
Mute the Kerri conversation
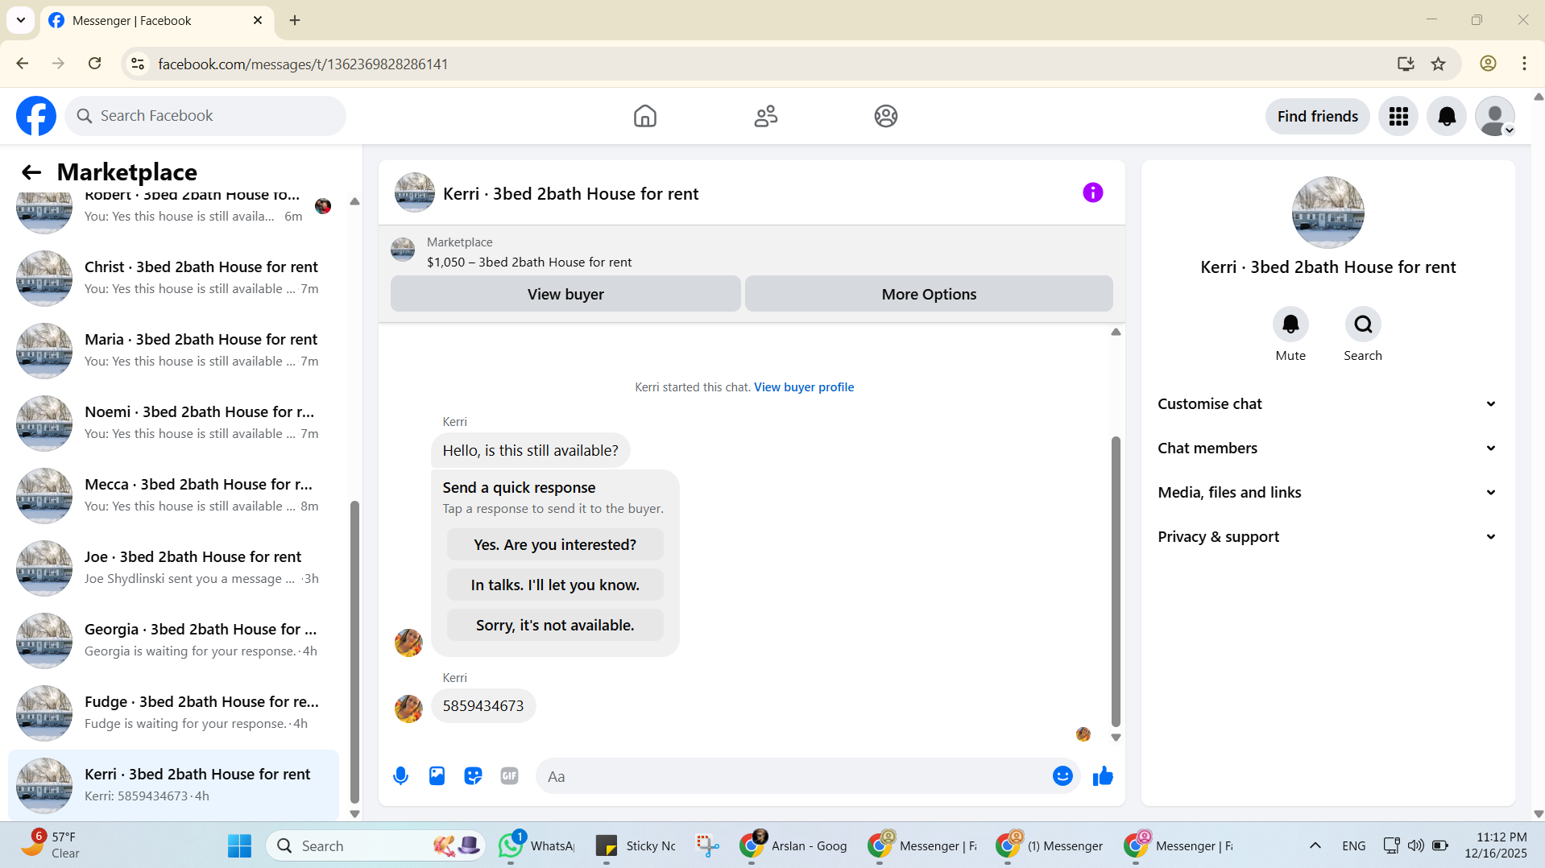pyautogui.click(x=1290, y=324)
